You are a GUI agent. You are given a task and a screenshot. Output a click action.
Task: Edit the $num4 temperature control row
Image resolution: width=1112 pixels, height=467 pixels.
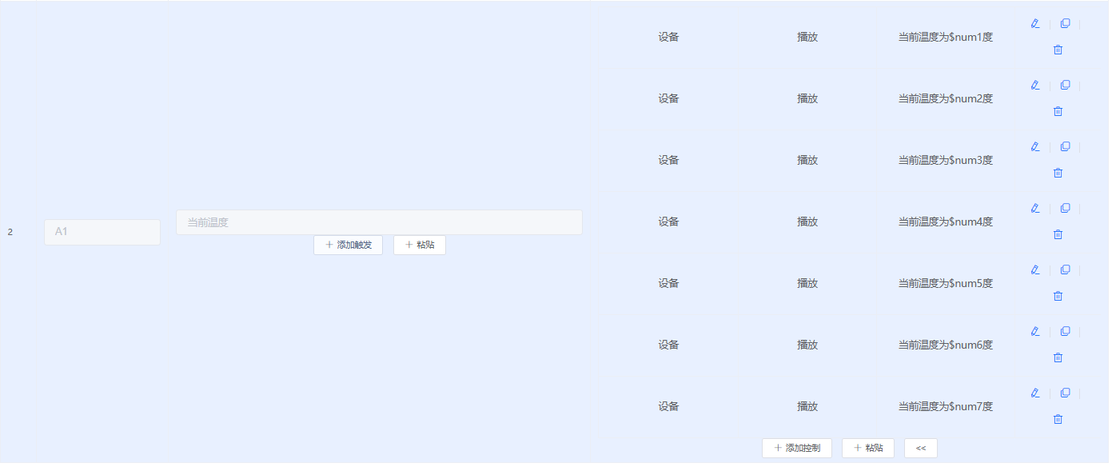(x=1035, y=208)
